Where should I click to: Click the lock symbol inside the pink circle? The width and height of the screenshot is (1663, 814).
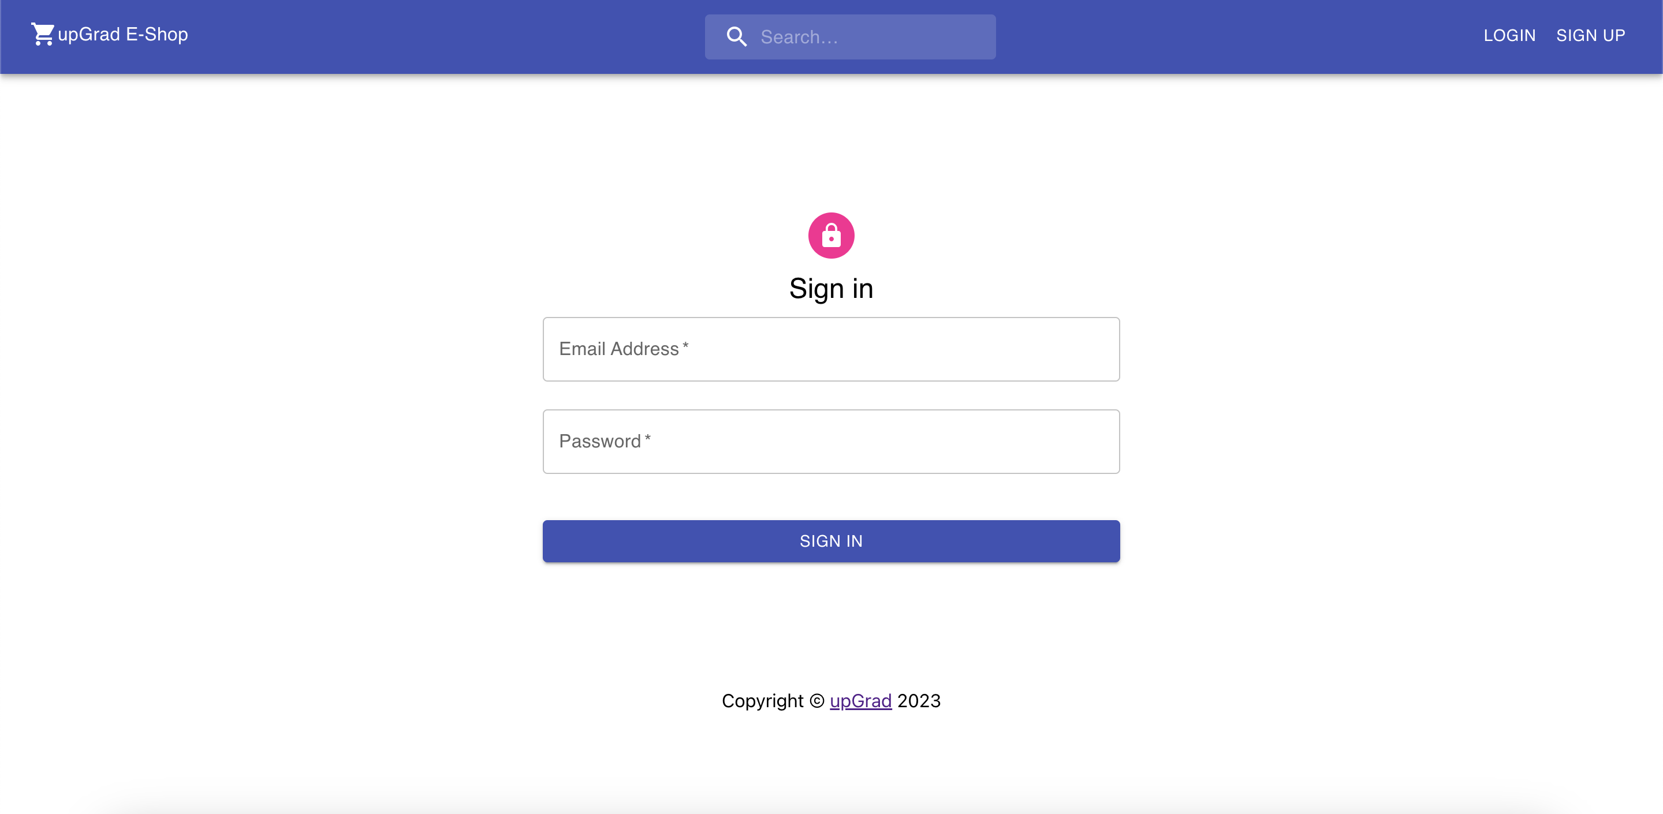(x=831, y=235)
